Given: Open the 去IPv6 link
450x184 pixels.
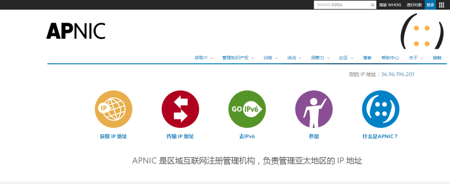Looking at the screenshot, I should pyautogui.click(x=247, y=137).
